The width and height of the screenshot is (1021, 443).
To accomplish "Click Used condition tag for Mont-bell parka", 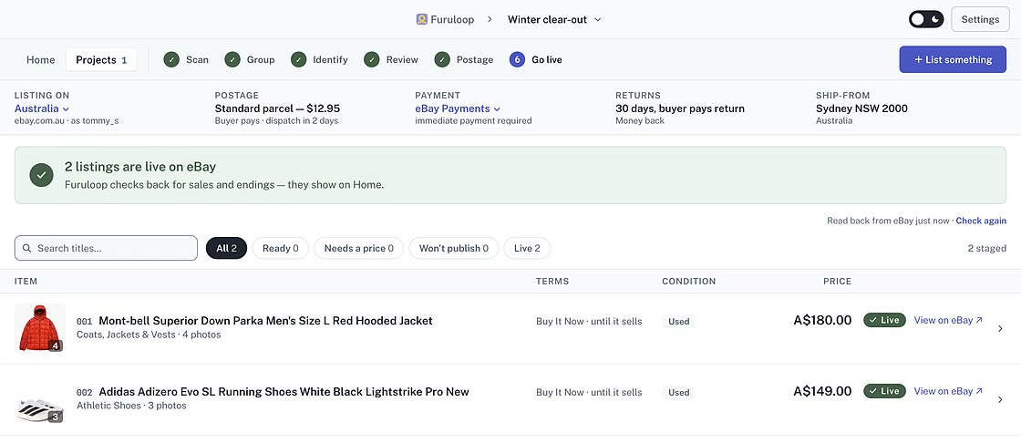I will click(x=678, y=321).
